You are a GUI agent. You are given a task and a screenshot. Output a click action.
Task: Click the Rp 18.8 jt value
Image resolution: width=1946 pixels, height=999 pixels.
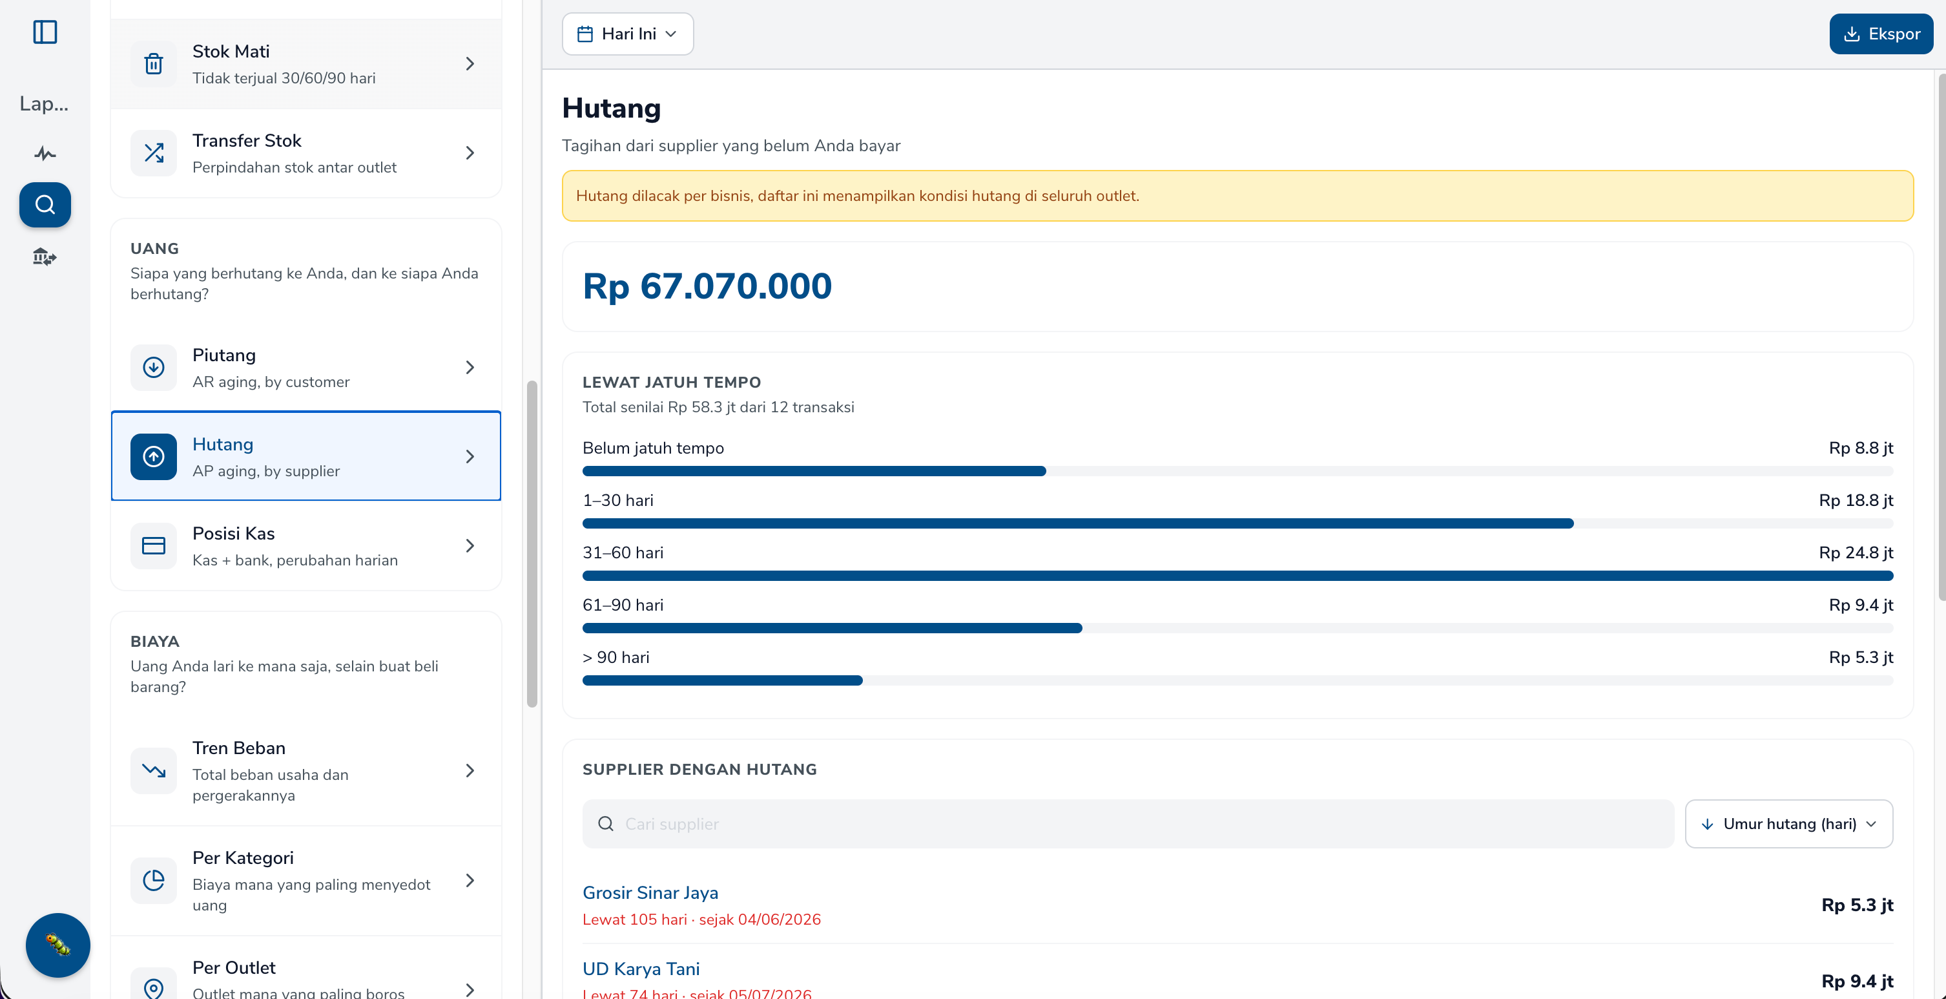coord(1856,501)
